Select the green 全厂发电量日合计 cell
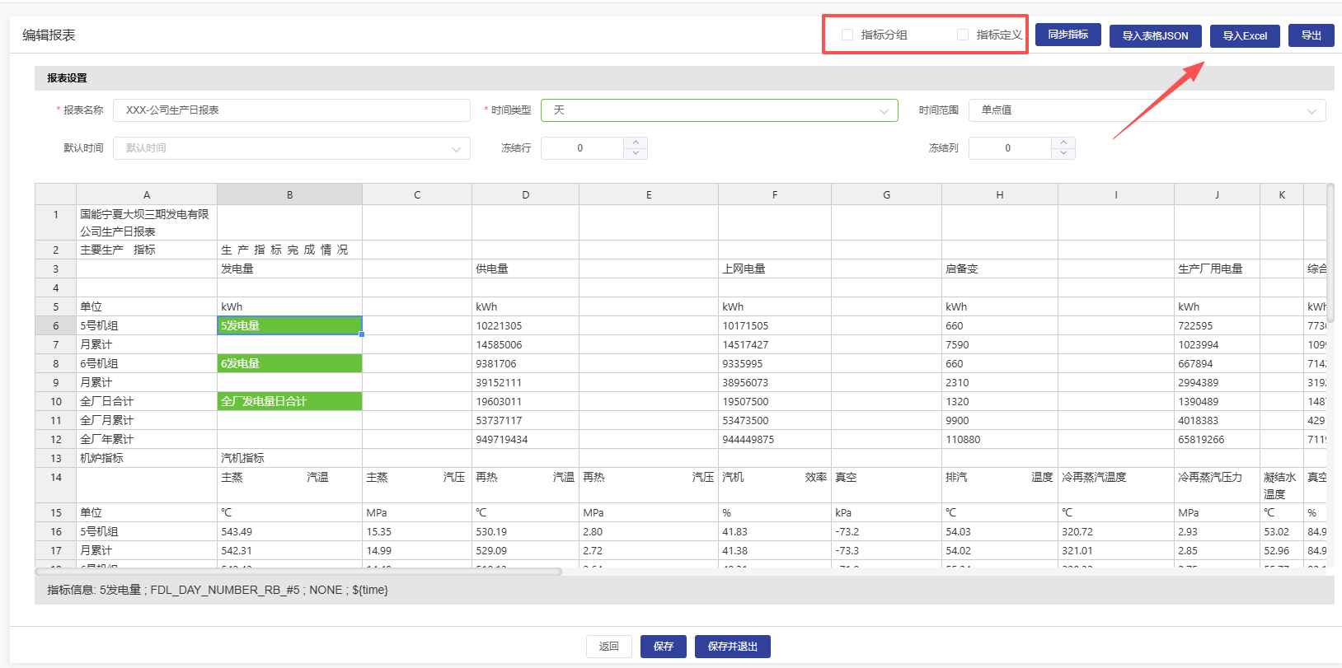Screen dimensions: 1342x668 tap(289, 401)
